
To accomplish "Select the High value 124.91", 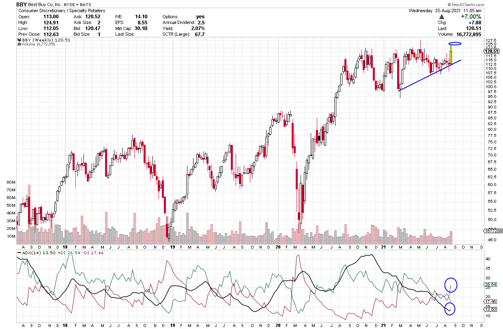I will (52, 23).
